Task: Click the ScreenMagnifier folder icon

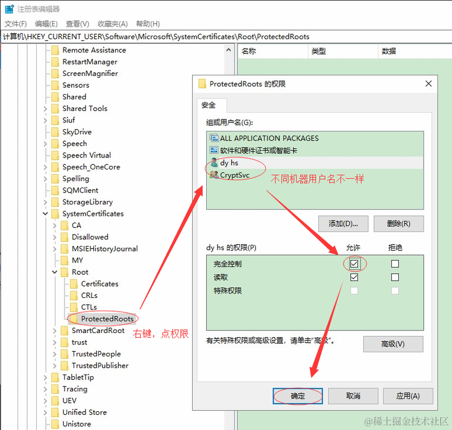Action: (x=55, y=74)
